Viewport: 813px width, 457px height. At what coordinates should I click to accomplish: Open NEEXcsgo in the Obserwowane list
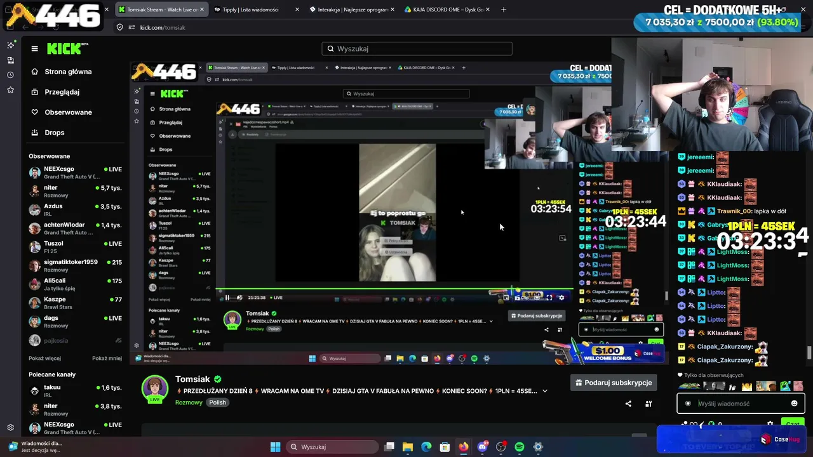75,173
